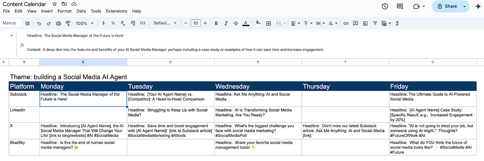Screen dimensions: 484x161
Task: Select column D header
Action: (171, 62)
